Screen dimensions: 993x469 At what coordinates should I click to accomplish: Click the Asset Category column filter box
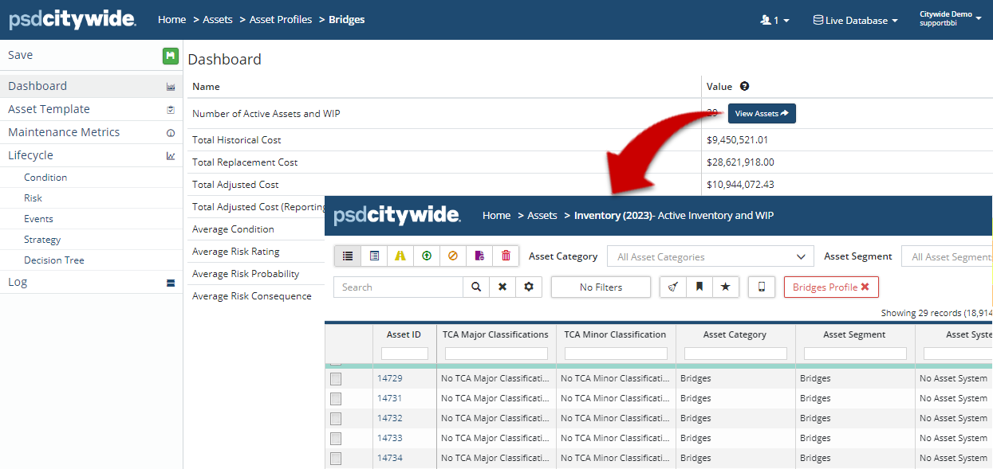click(735, 354)
